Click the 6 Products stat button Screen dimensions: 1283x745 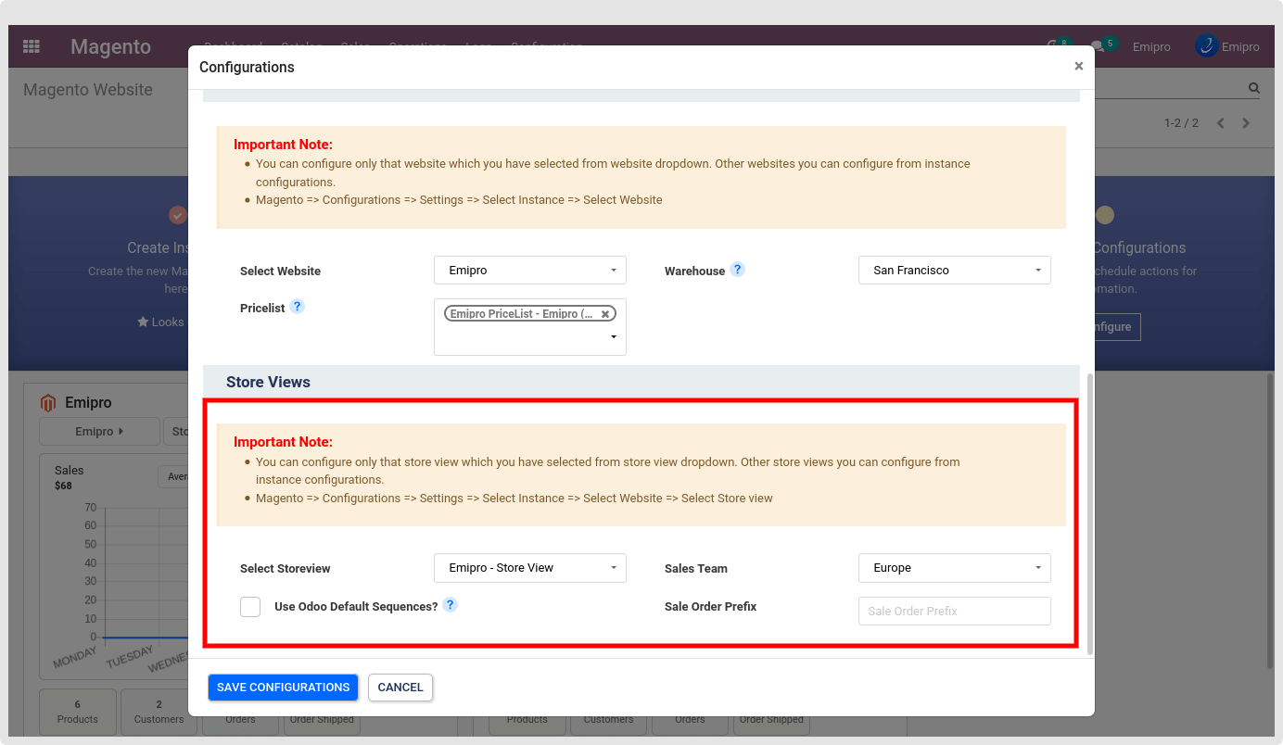(x=78, y=712)
